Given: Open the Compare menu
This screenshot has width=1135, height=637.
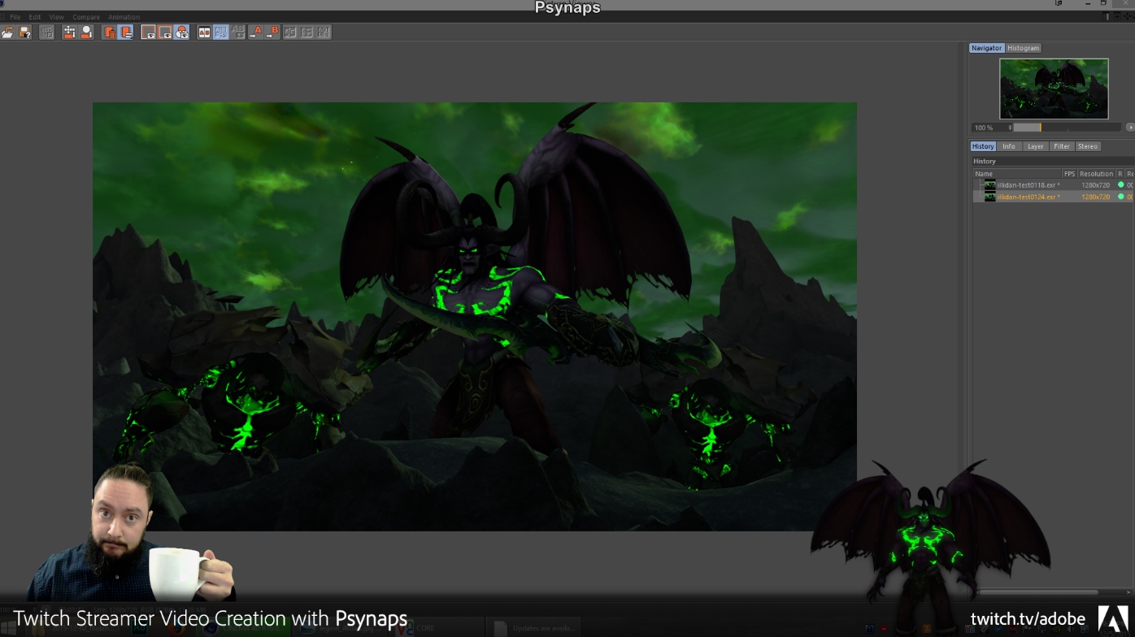Looking at the screenshot, I should pyautogui.click(x=86, y=17).
